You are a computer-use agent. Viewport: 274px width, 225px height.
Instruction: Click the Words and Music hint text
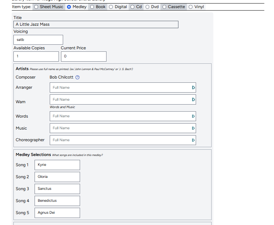click(x=62, y=107)
